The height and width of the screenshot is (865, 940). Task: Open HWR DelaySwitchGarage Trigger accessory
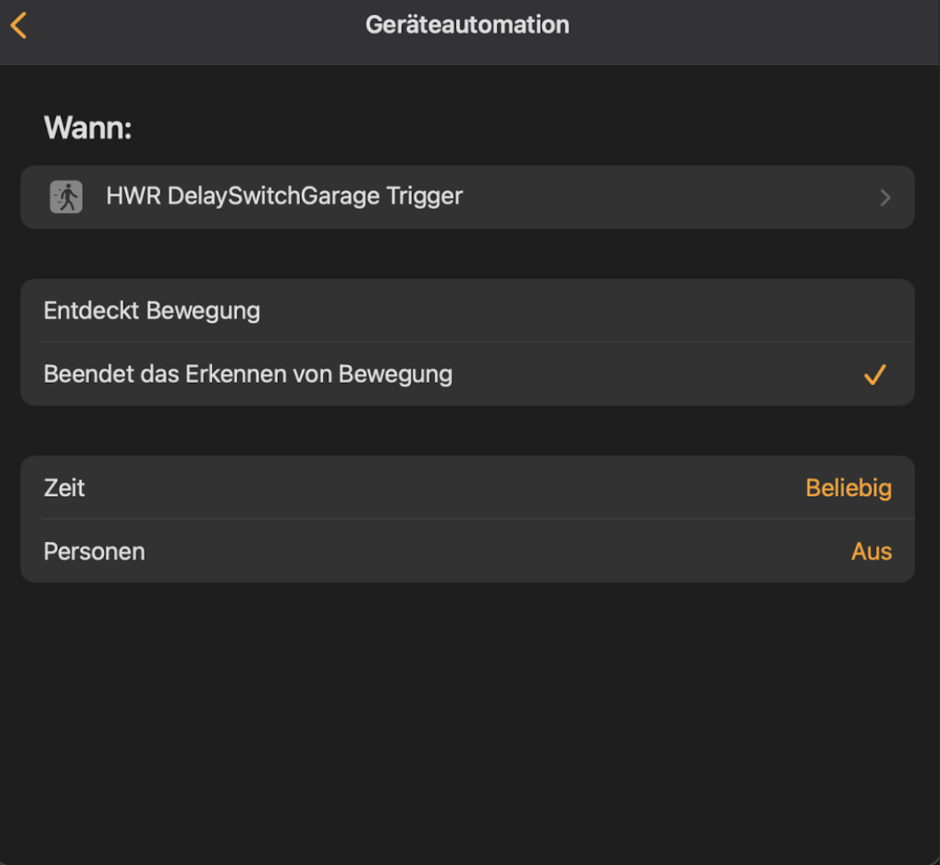pos(284,196)
